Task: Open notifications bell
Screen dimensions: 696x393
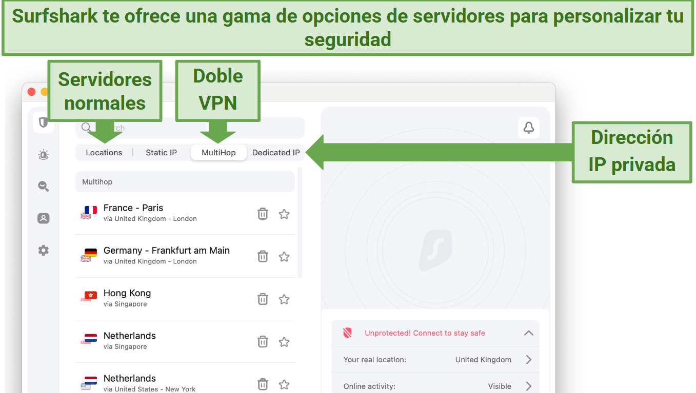Action: (529, 128)
